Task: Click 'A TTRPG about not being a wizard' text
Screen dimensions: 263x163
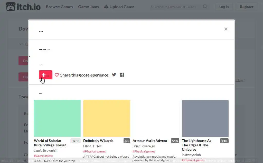Action: point(106,157)
